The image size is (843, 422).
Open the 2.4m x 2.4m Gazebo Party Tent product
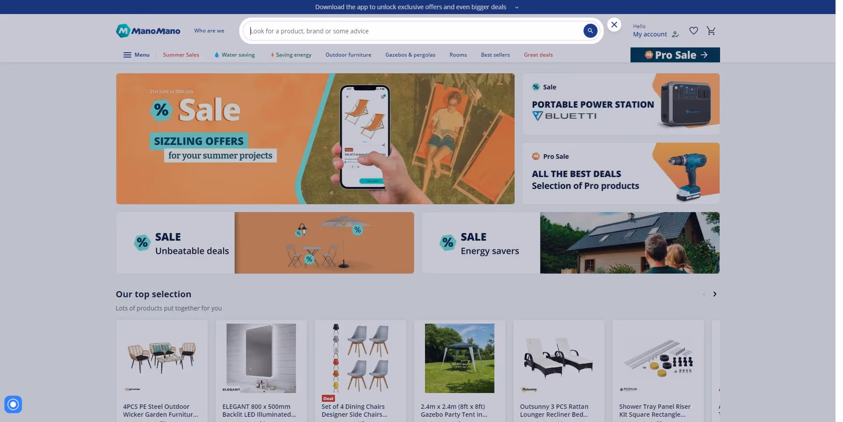[454, 411]
